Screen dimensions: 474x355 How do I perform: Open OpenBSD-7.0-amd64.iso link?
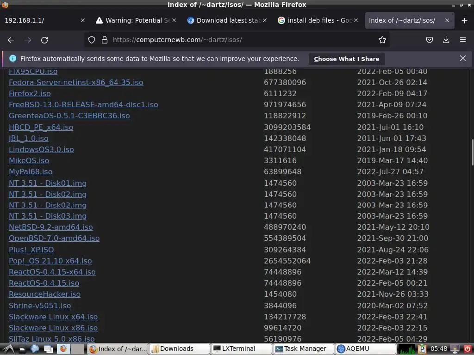[54, 238]
